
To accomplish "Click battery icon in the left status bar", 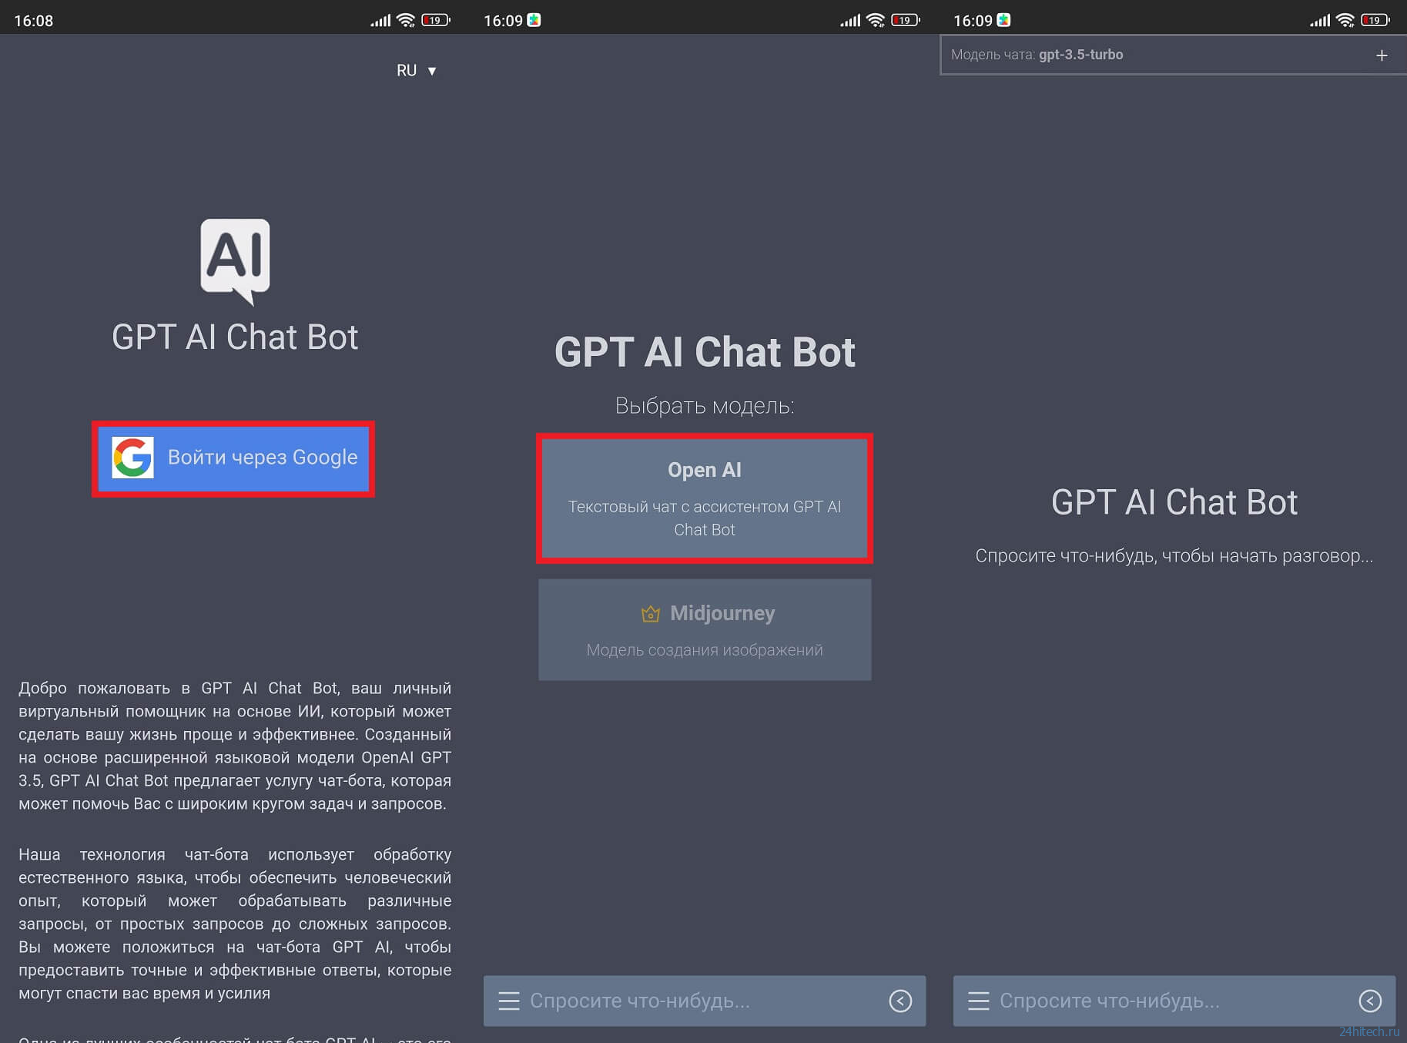I will [436, 20].
